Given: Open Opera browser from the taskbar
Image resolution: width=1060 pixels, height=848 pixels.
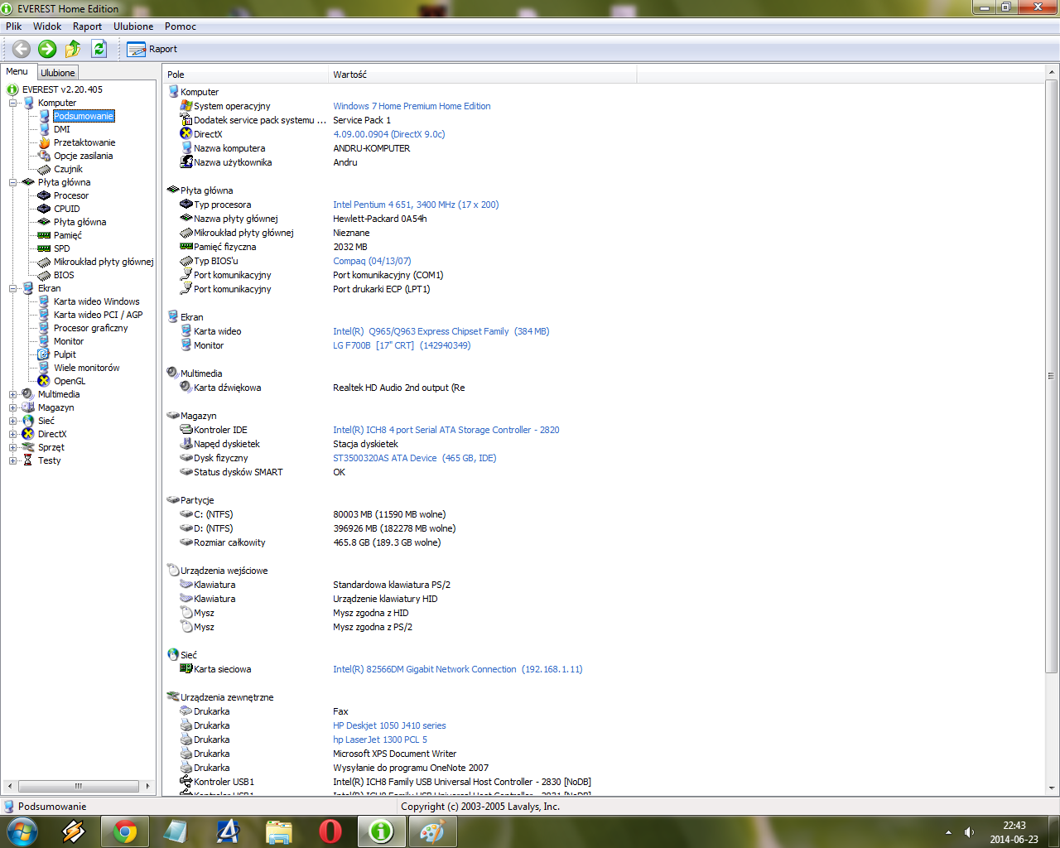Looking at the screenshot, I should [x=330, y=831].
